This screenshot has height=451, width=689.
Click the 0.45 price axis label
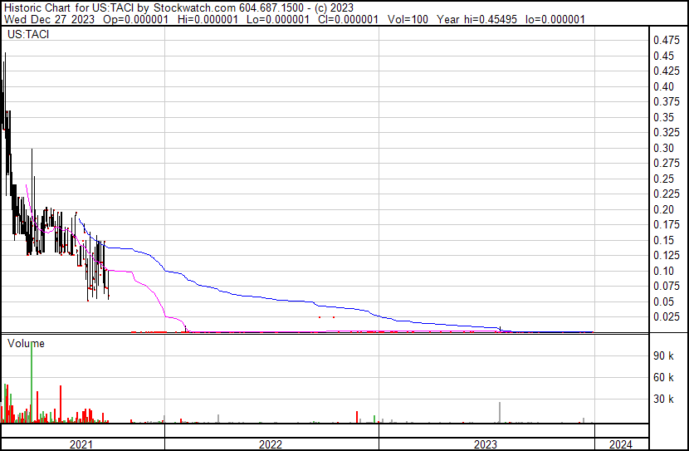pyautogui.click(x=663, y=56)
